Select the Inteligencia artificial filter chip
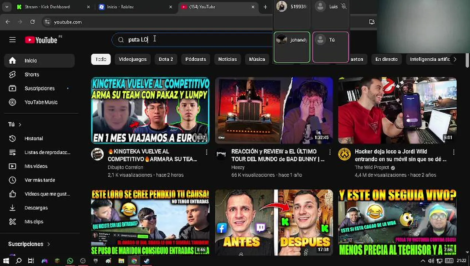470x266 pixels. pyautogui.click(x=429, y=59)
